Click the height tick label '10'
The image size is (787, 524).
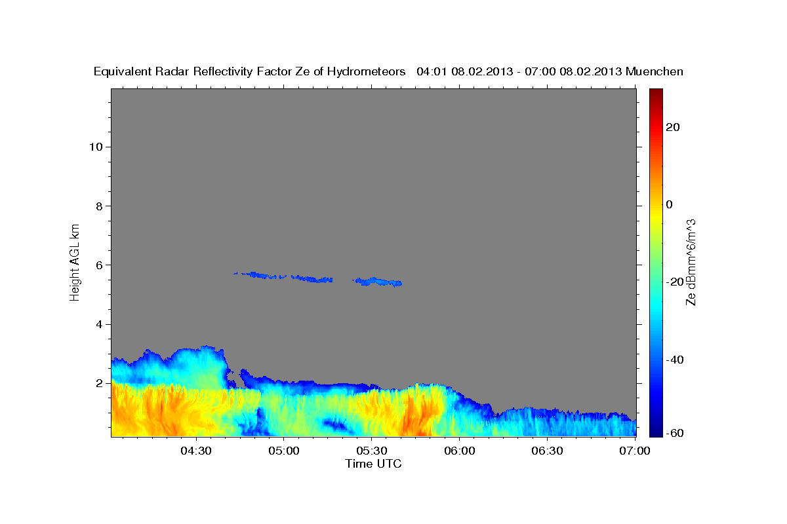click(95, 147)
